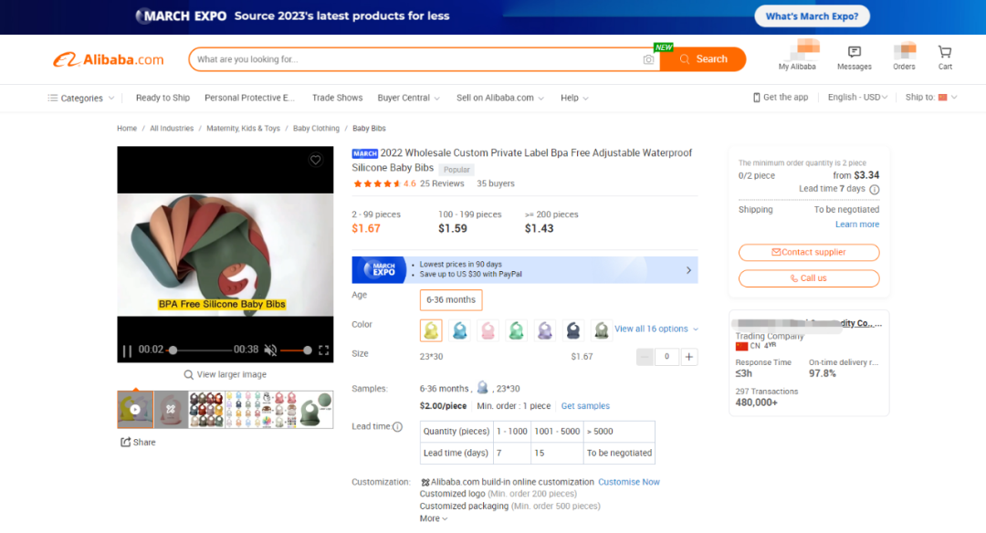Open the Trade Shows menu item
Viewport: 986px width, 533px height.
[337, 98]
